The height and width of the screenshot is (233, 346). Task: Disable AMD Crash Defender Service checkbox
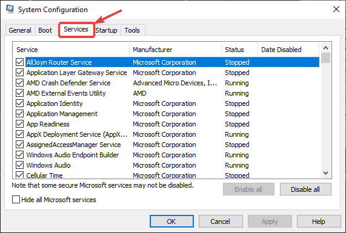click(19, 83)
